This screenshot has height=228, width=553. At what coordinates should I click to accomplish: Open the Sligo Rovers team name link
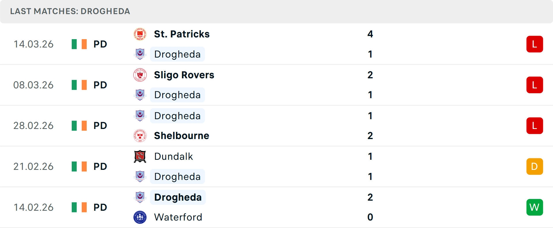click(184, 75)
